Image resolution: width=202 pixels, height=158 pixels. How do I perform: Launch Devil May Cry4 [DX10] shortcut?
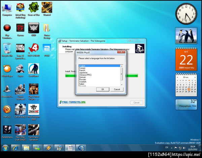click(x=20, y=132)
